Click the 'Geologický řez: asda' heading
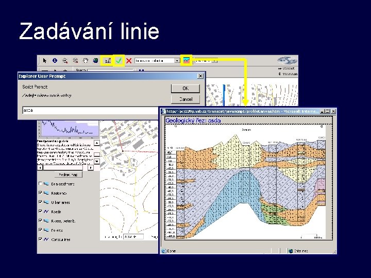This screenshot has height=278, width=371. point(193,120)
